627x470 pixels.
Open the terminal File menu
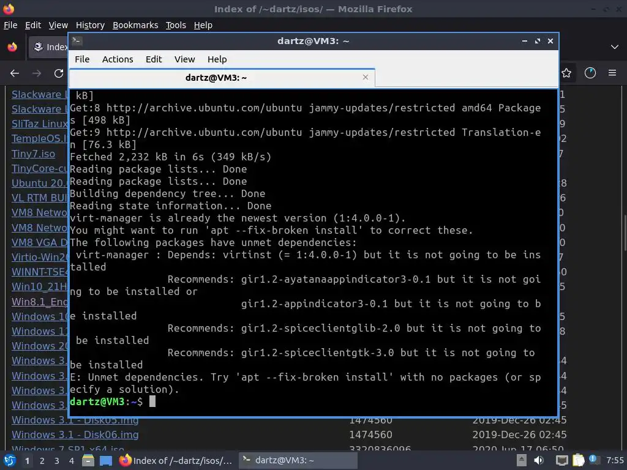pyautogui.click(x=82, y=59)
